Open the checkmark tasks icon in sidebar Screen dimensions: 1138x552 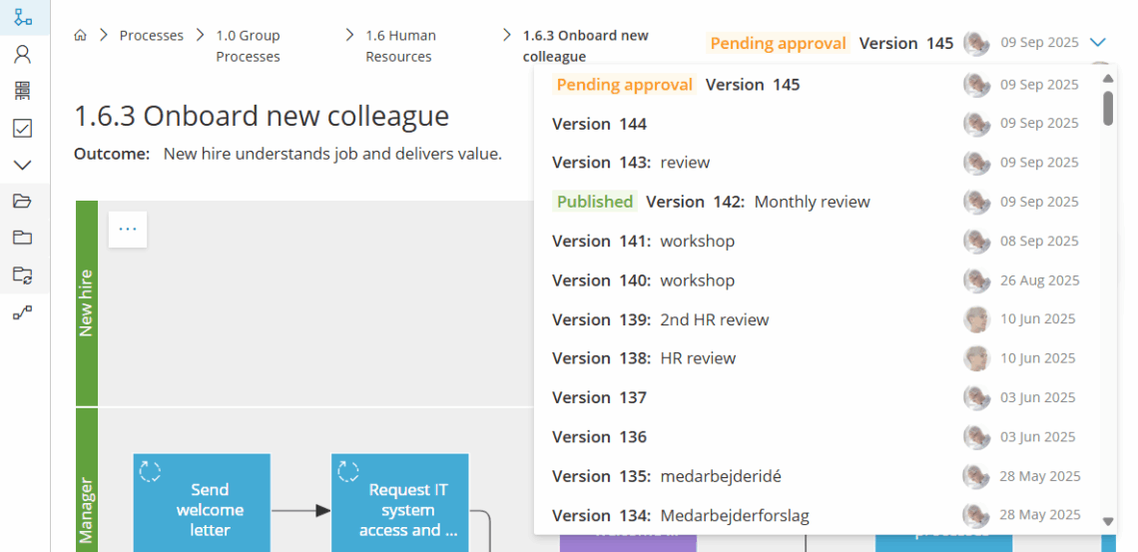click(x=22, y=128)
